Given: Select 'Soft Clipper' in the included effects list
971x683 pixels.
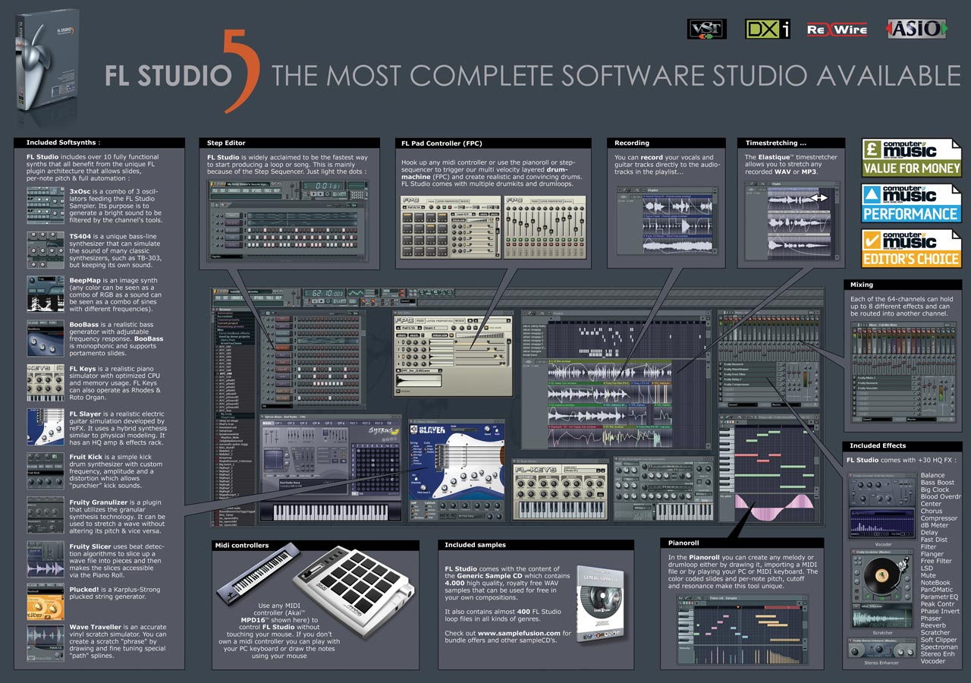Looking at the screenshot, I should [x=939, y=640].
